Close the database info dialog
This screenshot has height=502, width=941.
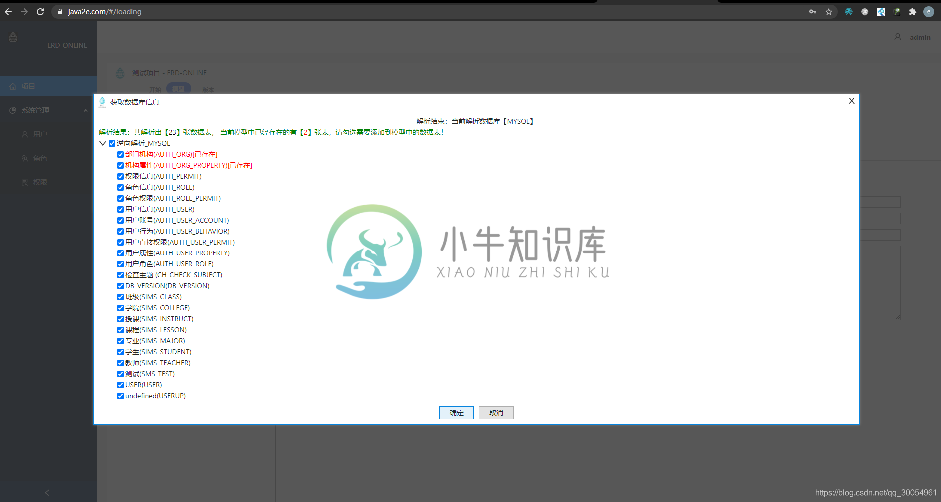point(852,101)
